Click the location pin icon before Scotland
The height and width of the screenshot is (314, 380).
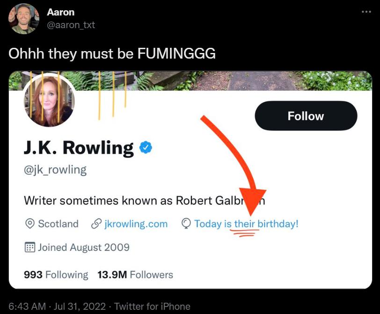point(29,224)
